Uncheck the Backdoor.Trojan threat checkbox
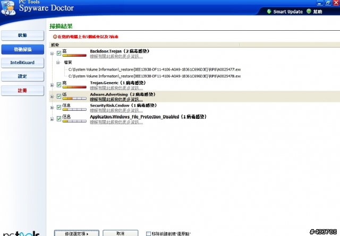The height and width of the screenshot is (236, 340). click(x=59, y=53)
